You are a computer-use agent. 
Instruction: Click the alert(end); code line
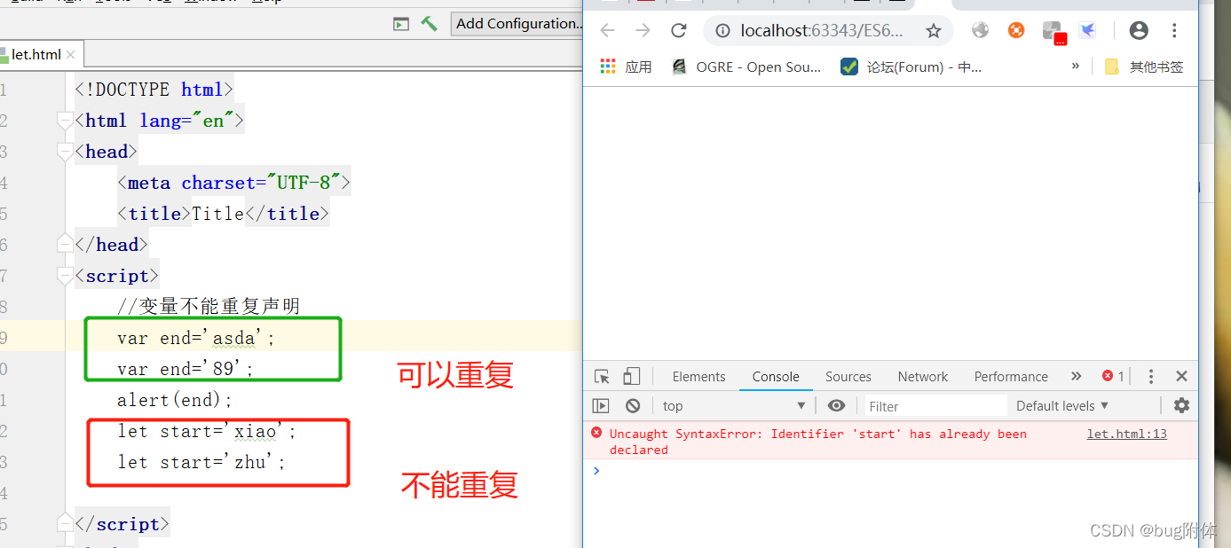(x=175, y=400)
